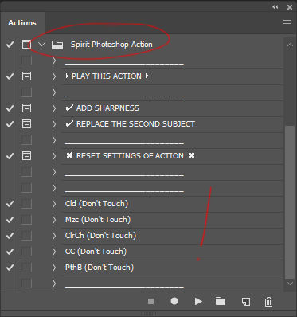Begin recording with the circle button
This screenshot has height=317, width=297.
point(174,301)
